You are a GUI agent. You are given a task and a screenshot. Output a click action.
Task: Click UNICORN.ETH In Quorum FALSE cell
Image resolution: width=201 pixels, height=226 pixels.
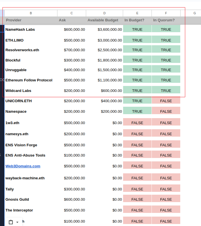(166, 100)
